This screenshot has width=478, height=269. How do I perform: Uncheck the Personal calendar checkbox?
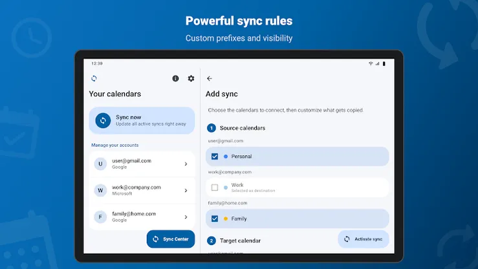215,156
